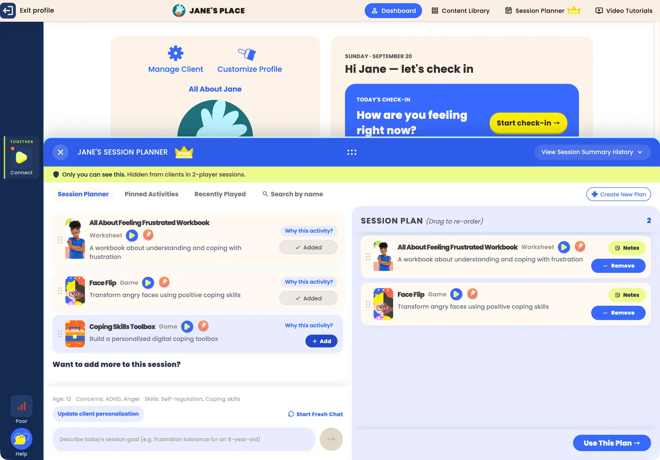The height and width of the screenshot is (460, 660).
Task: Play Face Flip in Session Plan
Action: pyautogui.click(x=456, y=294)
